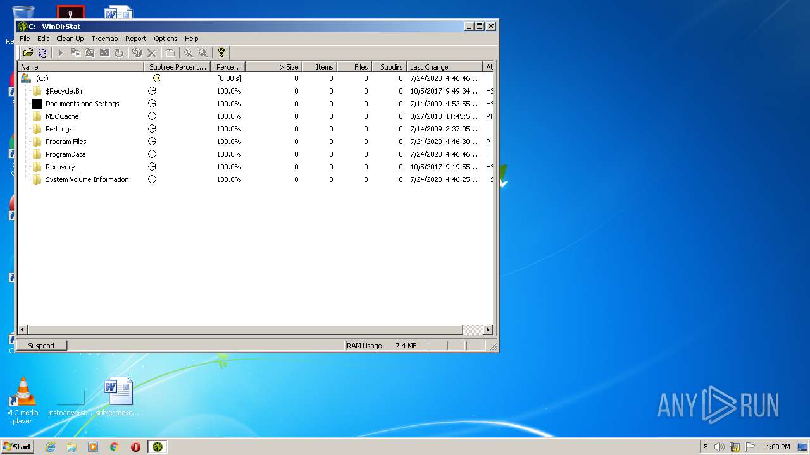Click the C: drive icon in tree
Image resolution: width=810 pixels, height=455 pixels.
(26, 78)
